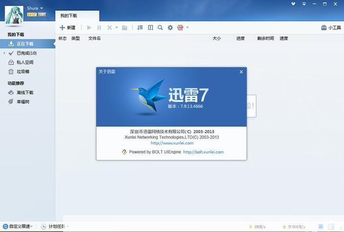Image resolution: width=344 pixels, height=232 pixels.
Task: Expand the dropdown arrow next to VIP
Action: click(188, 27)
